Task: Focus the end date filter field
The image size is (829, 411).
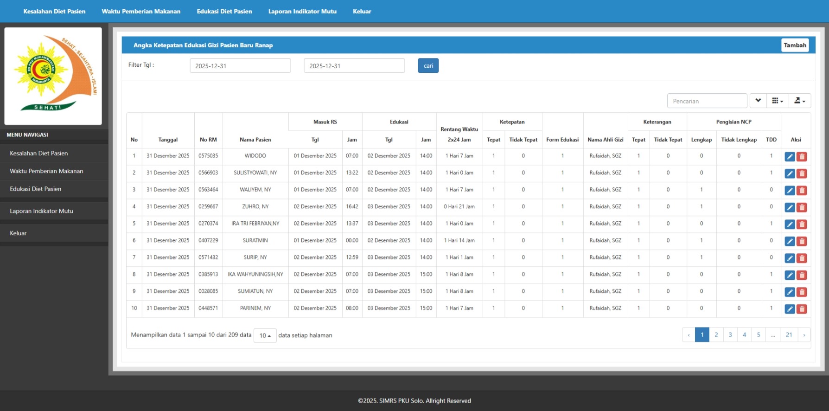Action: point(354,65)
